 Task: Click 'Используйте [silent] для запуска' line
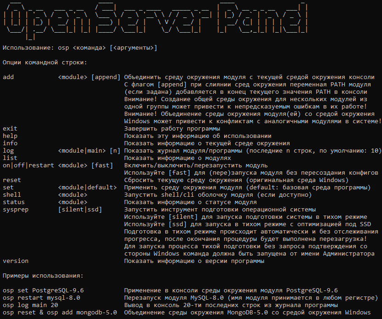point(246,217)
